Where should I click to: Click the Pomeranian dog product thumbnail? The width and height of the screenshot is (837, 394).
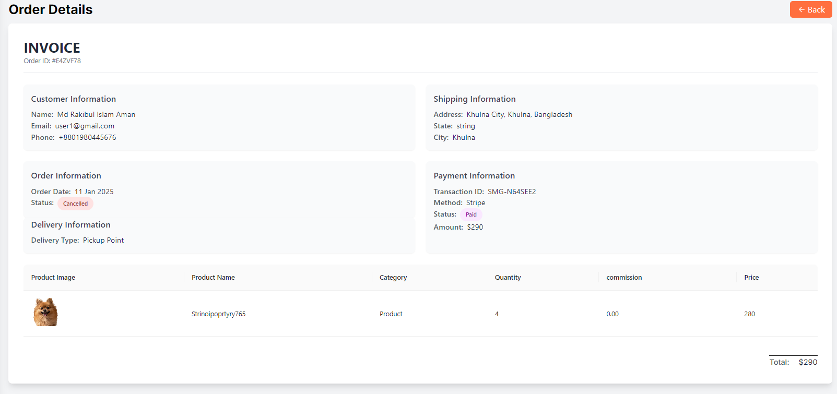45,313
